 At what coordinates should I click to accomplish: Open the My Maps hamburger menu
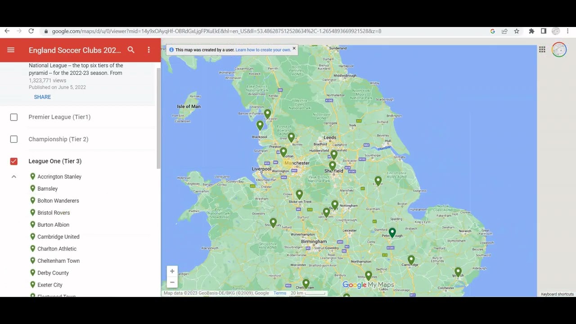[11, 50]
